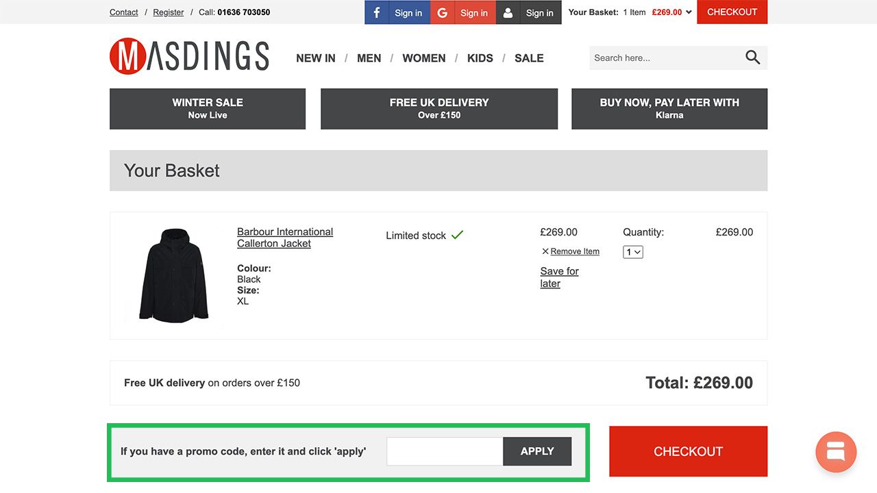
Task: Click the WINTER SALE Now Live banner
Action: (x=208, y=108)
